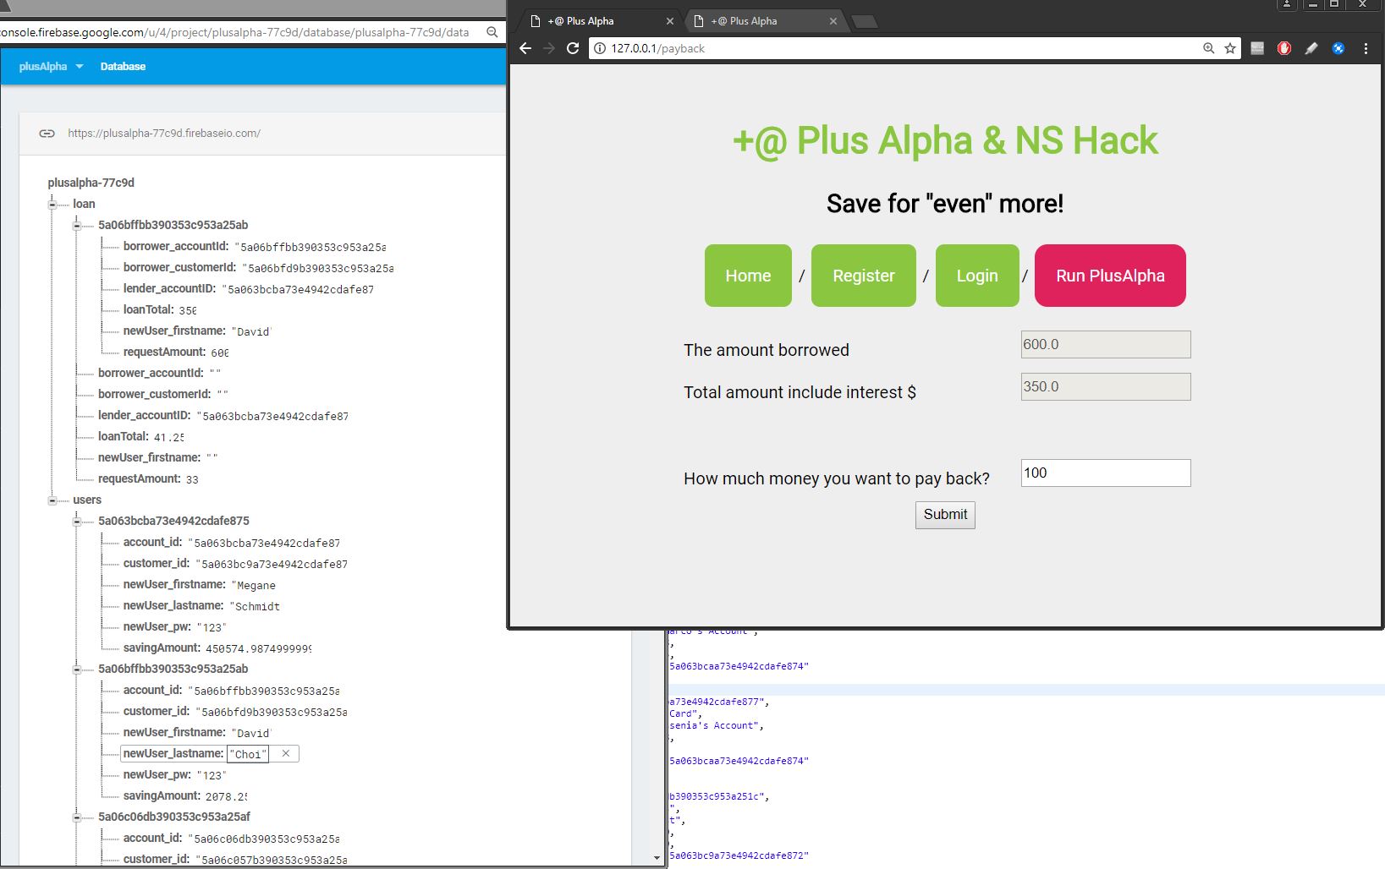Close the active +@ Plus Alpha tab
This screenshot has height=869, width=1385.
coord(670,21)
